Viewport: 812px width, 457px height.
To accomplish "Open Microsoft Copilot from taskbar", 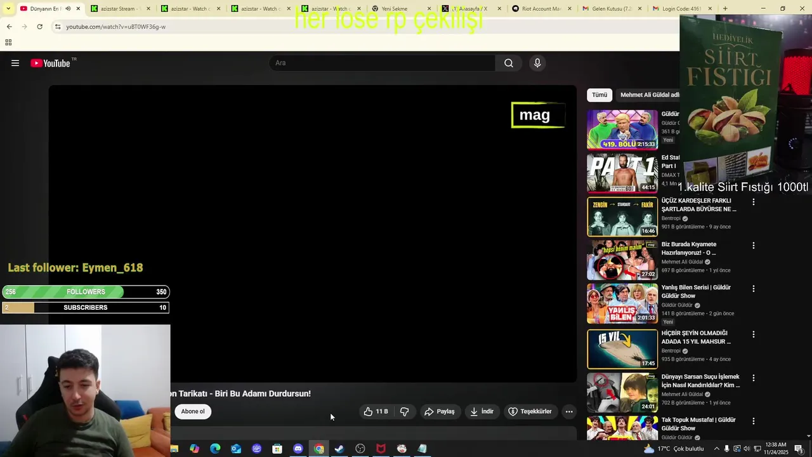I will [194, 449].
